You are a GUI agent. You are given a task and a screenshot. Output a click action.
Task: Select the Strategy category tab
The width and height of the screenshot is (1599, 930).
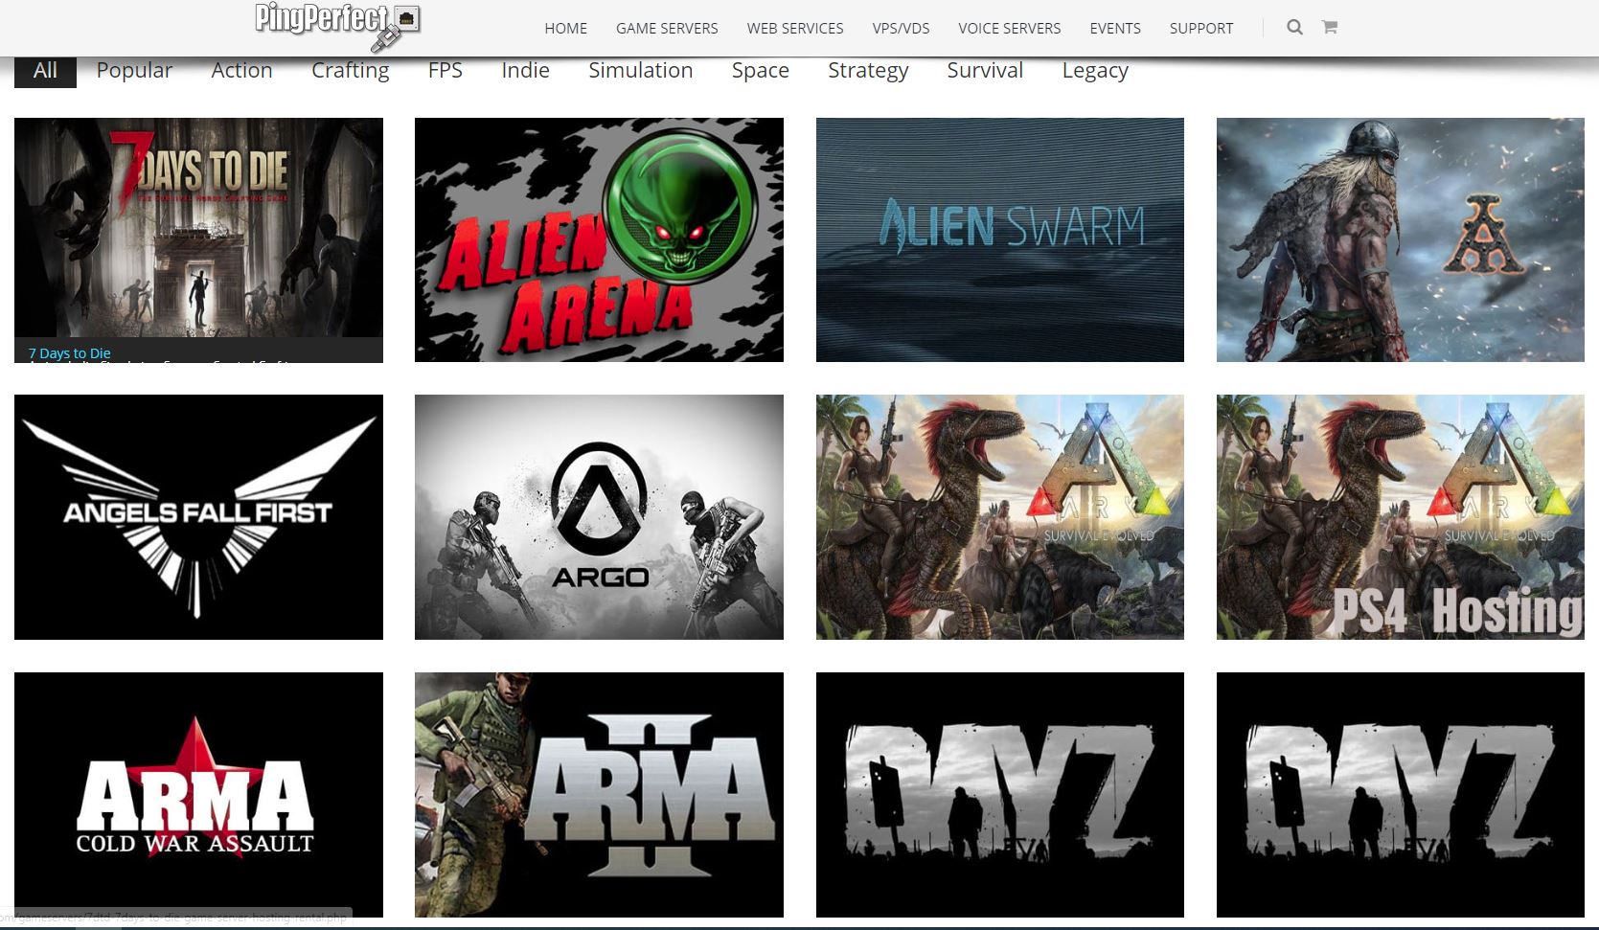coord(867,71)
